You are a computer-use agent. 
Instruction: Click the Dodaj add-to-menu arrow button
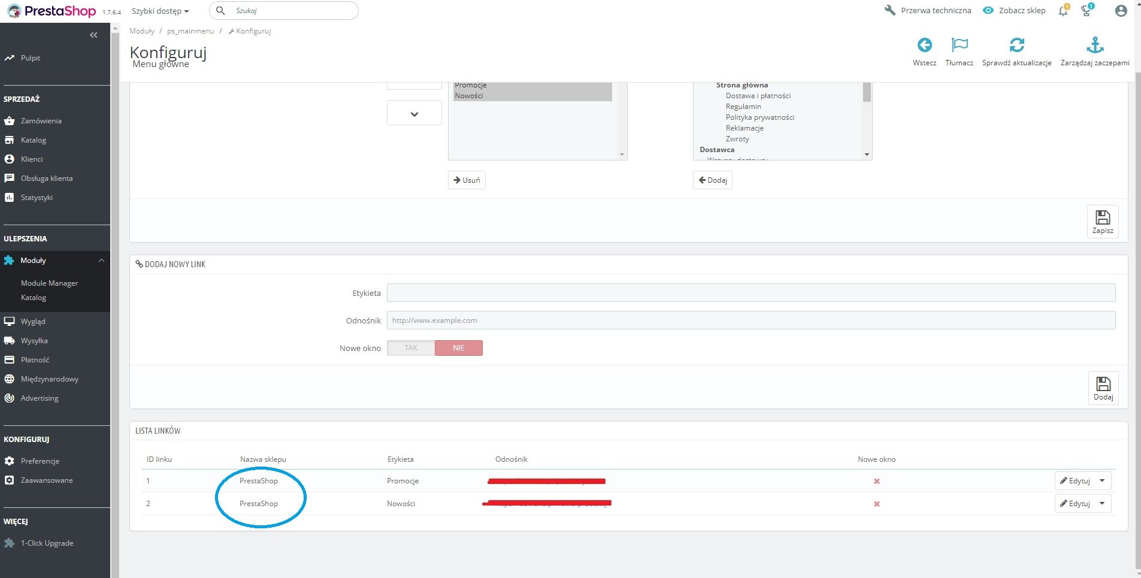pyautogui.click(x=713, y=180)
